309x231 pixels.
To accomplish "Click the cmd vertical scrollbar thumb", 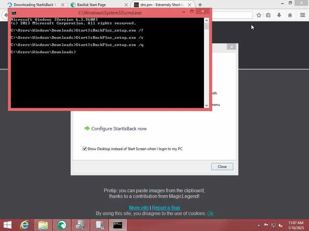I will click(x=206, y=26).
